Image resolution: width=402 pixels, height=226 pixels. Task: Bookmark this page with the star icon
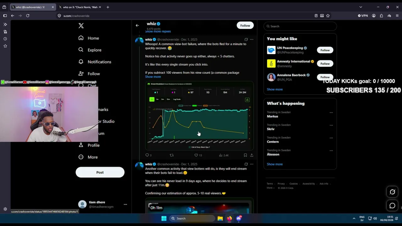pos(328,16)
